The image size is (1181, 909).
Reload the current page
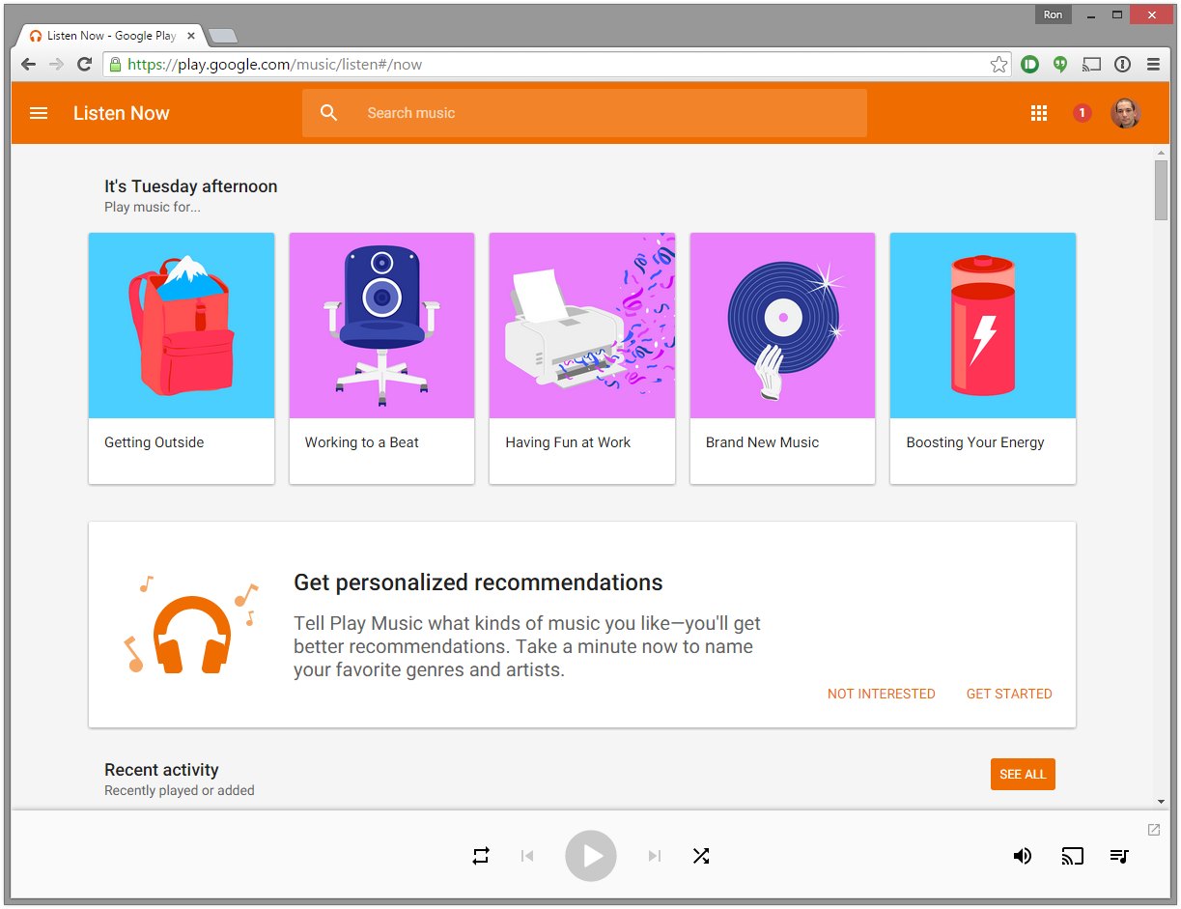click(x=85, y=65)
